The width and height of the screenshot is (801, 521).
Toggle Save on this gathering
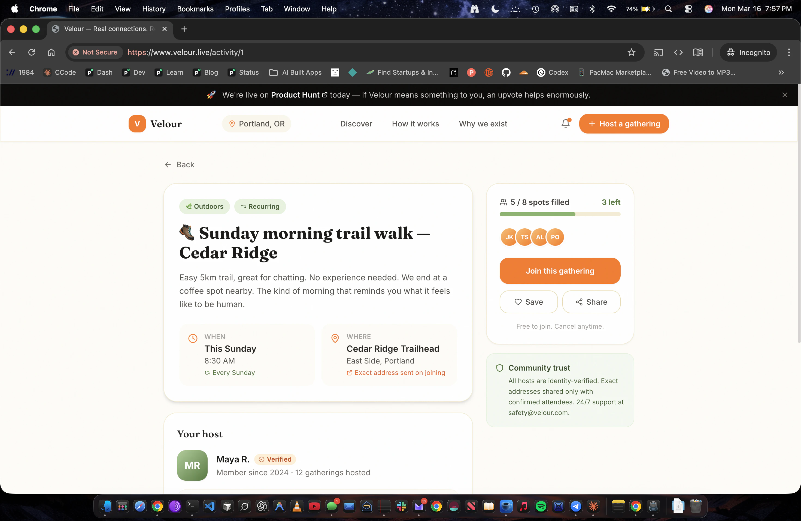[528, 302]
